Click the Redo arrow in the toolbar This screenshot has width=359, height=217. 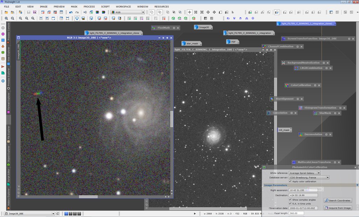pyautogui.click(x=77, y=12)
